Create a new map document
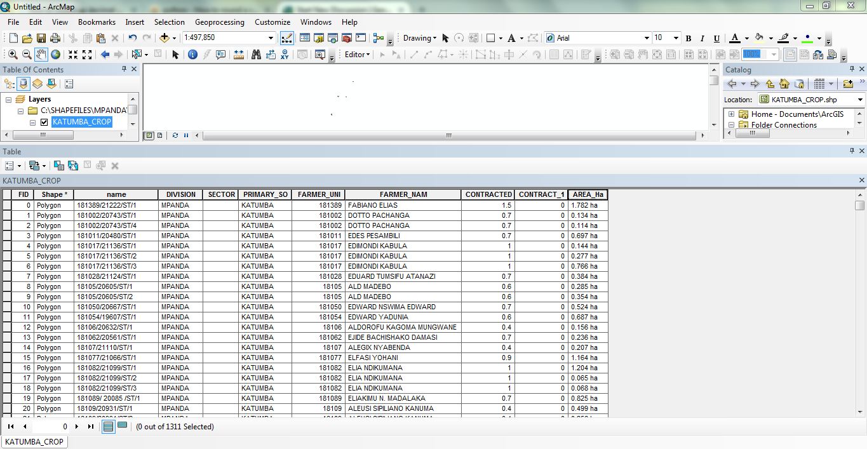Screen dimensions: 867x449 13,38
